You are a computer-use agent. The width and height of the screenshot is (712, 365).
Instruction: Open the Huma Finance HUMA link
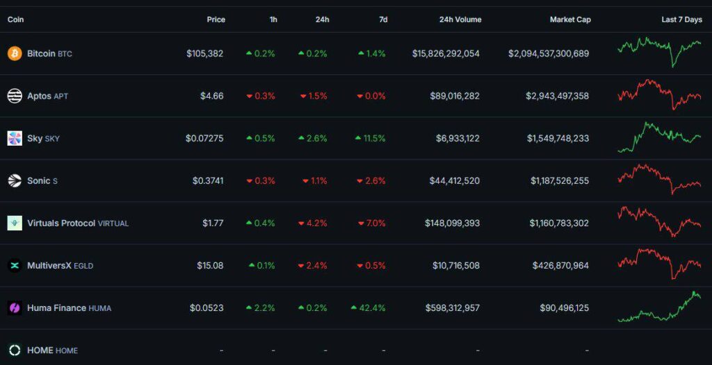[69, 307]
